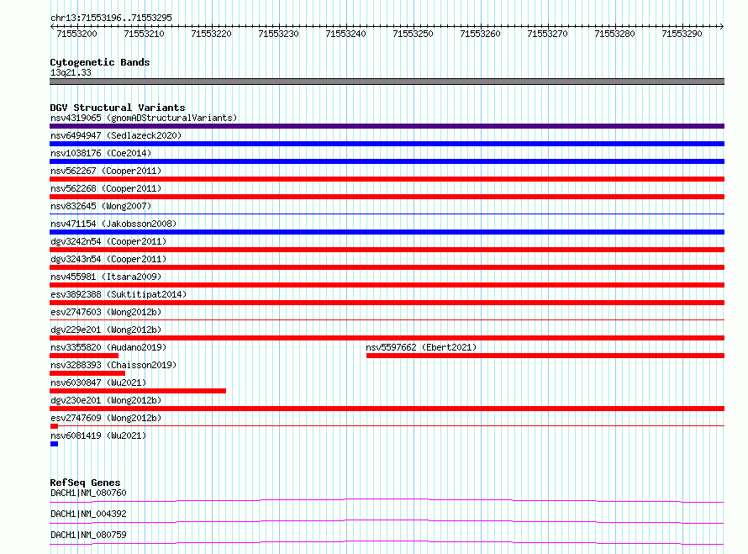Open variant nsv6030847 (Wu2021)
Screen dimensions: 748x554
click(98, 383)
